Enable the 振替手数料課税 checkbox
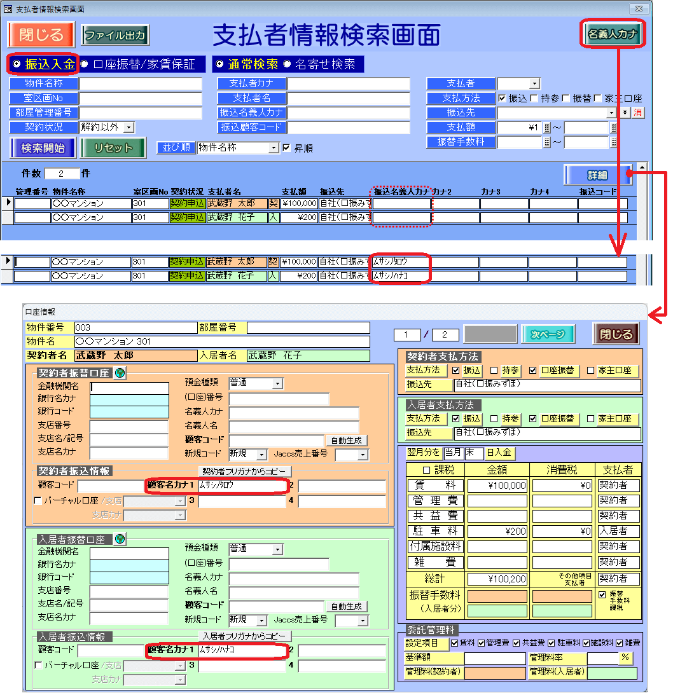673x693 pixels. (x=603, y=596)
